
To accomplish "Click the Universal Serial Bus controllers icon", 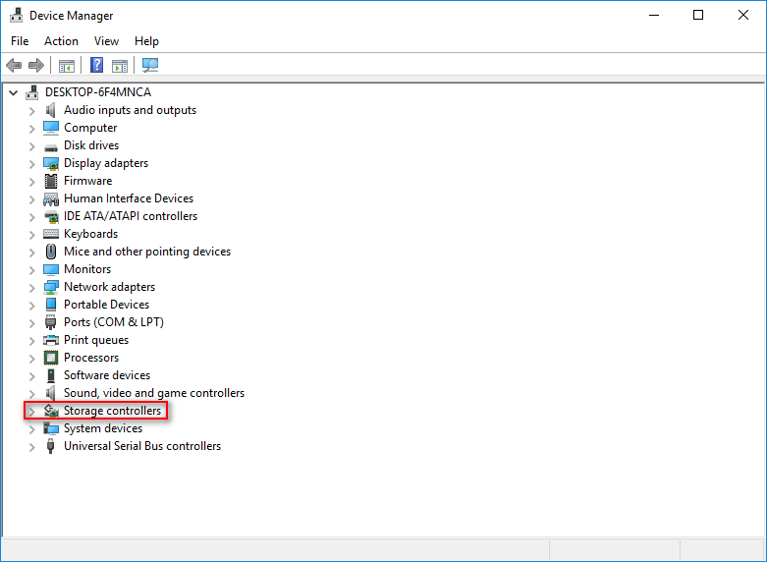I will coord(50,446).
